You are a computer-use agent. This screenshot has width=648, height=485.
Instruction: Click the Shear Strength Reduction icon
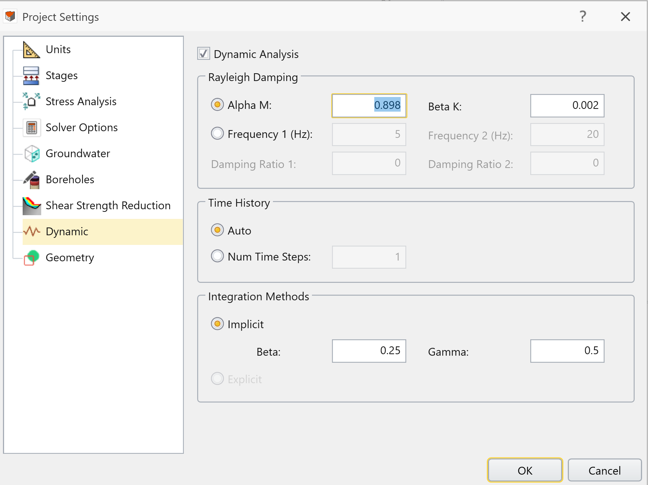pyautogui.click(x=32, y=206)
